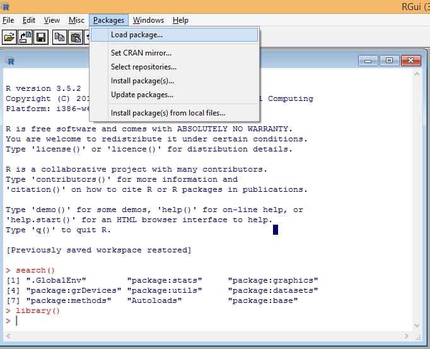Click "package:methods" in the output
430x349 pixels.
[x=69, y=300]
